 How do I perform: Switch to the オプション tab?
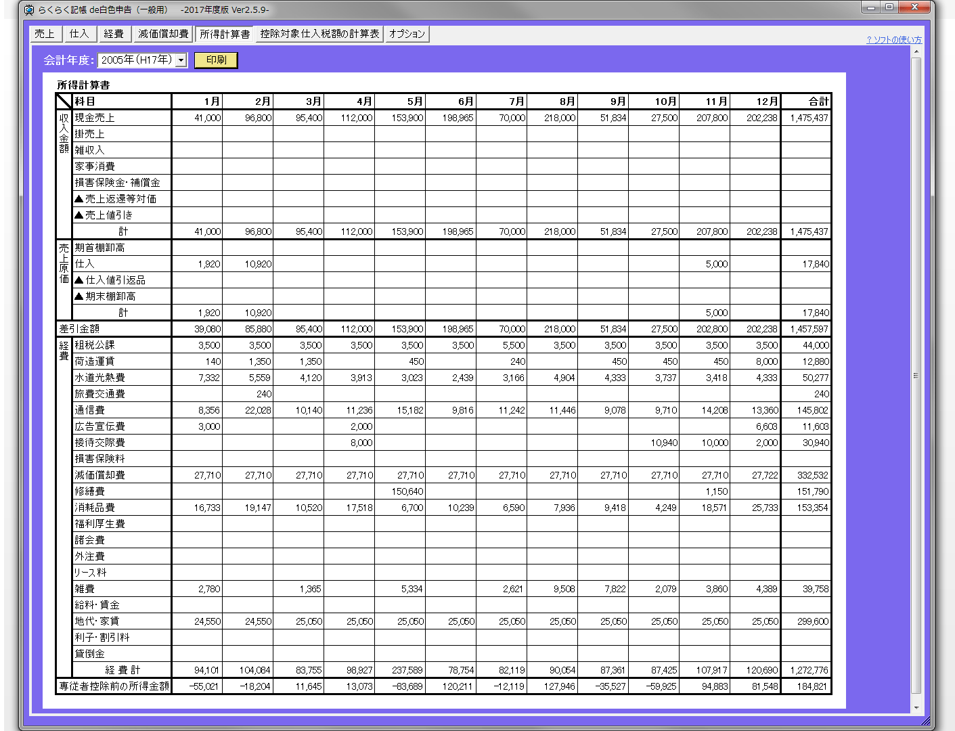407,34
